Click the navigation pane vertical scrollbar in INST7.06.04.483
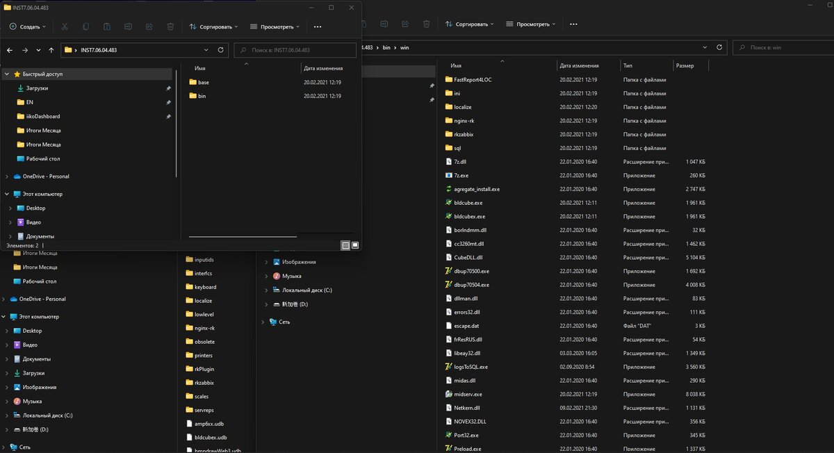 tap(177, 124)
